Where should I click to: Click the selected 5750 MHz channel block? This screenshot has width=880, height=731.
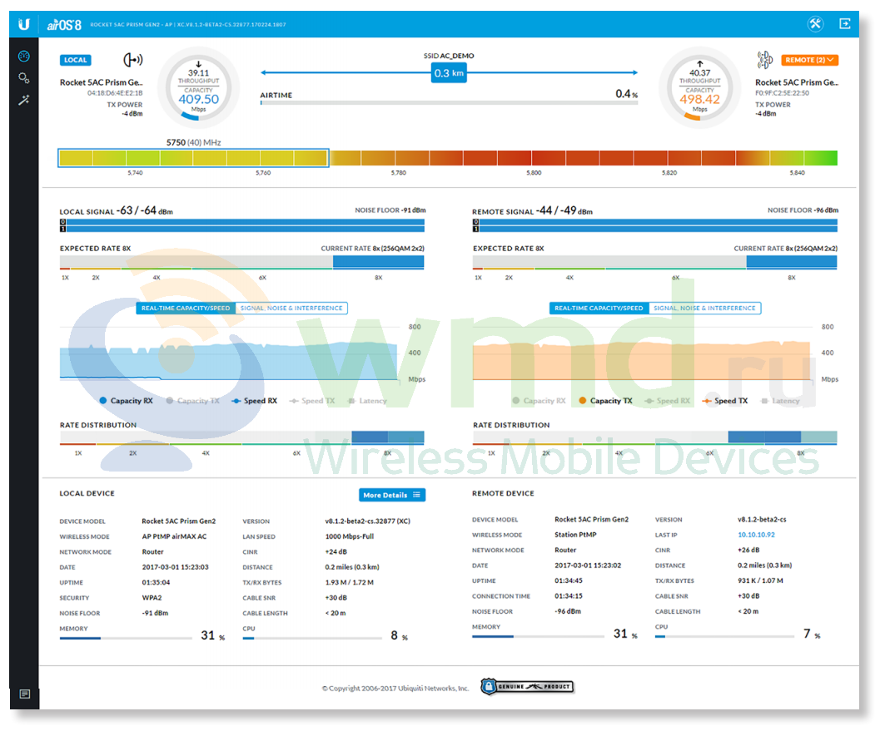(193, 158)
